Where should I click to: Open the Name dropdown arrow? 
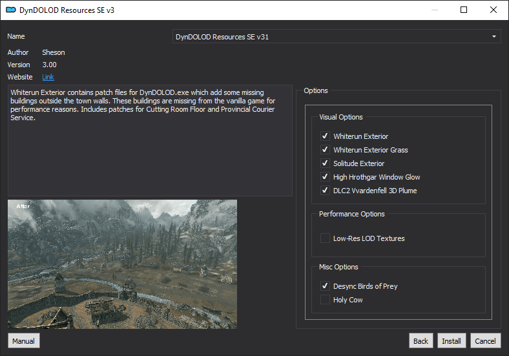tap(493, 37)
